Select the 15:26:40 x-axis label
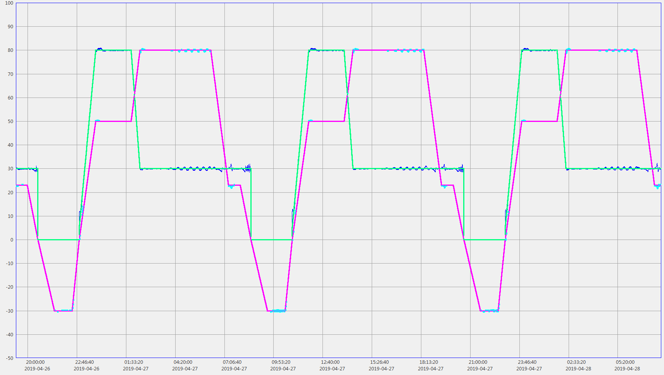 [x=379, y=362]
